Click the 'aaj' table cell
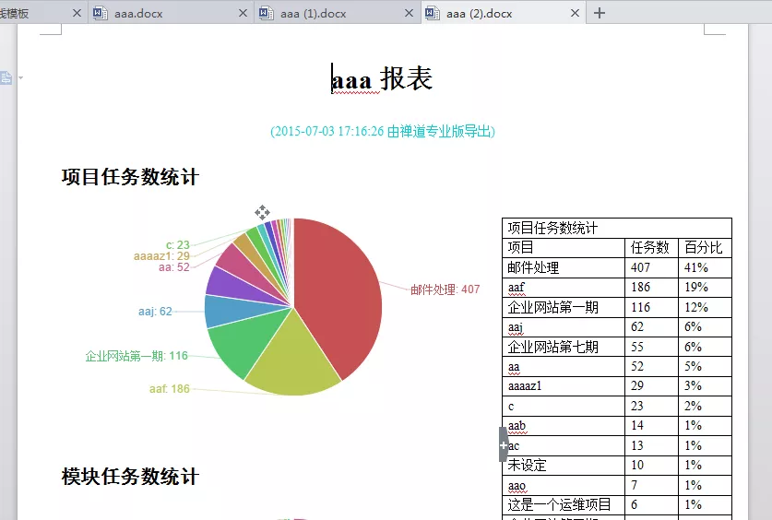 (x=564, y=326)
